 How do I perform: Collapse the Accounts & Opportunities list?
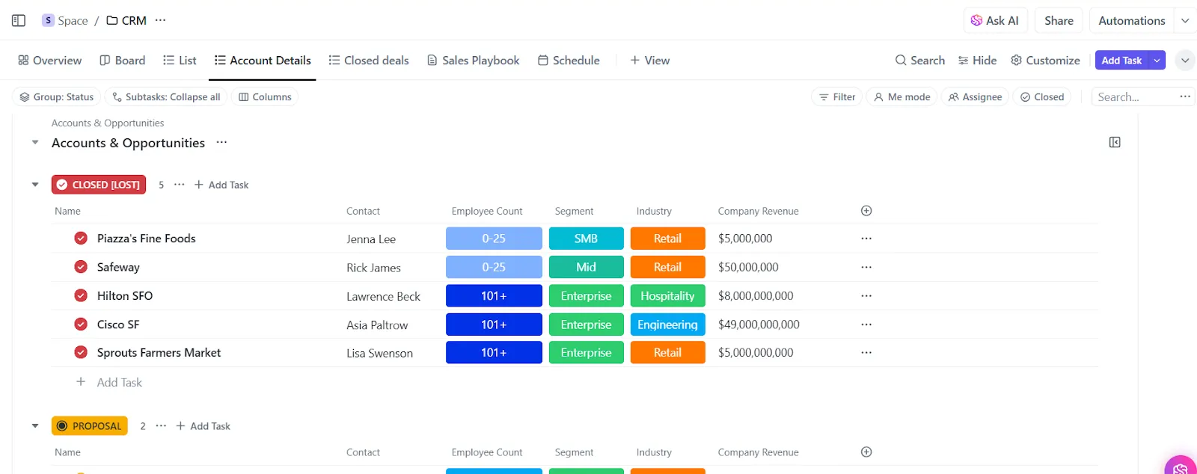click(35, 143)
